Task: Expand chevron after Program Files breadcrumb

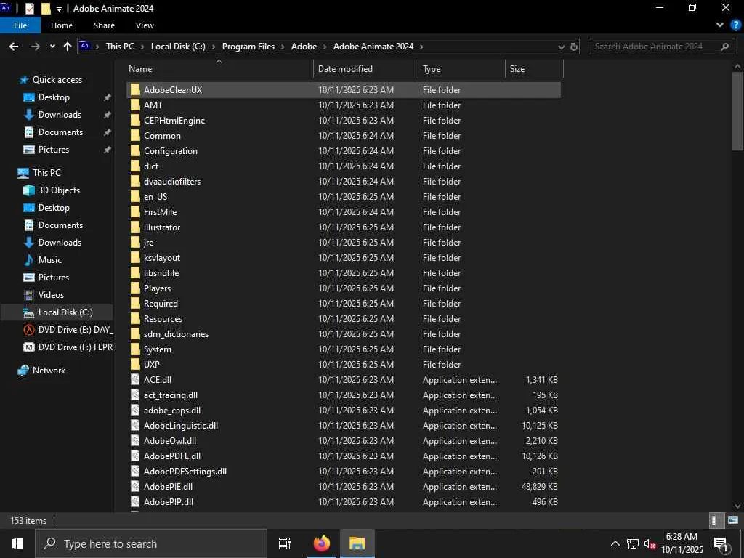Action: coord(283,46)
